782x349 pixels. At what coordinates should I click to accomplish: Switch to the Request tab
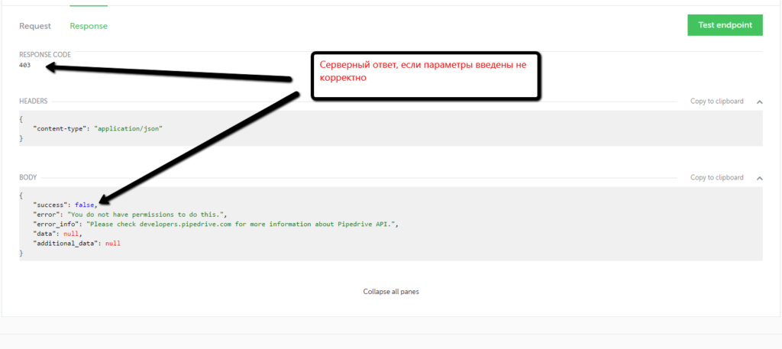pyautogui.click(x=35, y=26)
